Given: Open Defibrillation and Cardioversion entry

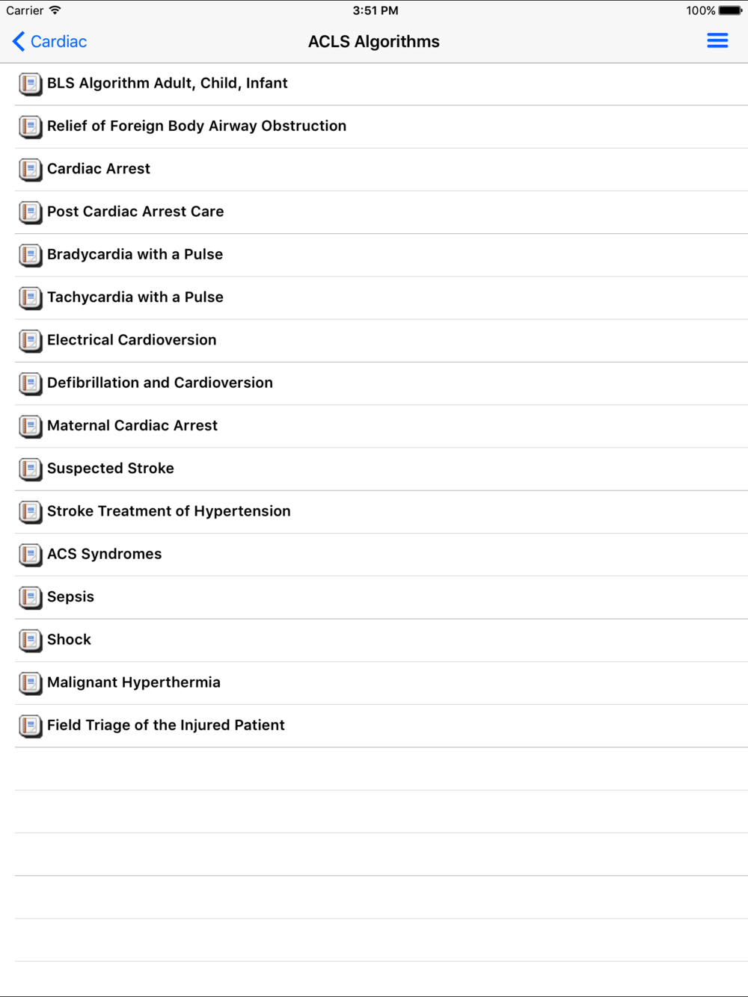Looking at the screenshot, I should coord(381,383).
